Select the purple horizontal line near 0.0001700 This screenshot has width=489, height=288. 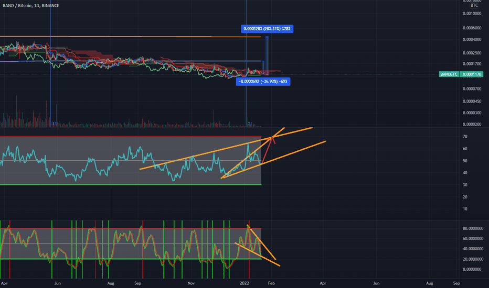pos(132,61)
